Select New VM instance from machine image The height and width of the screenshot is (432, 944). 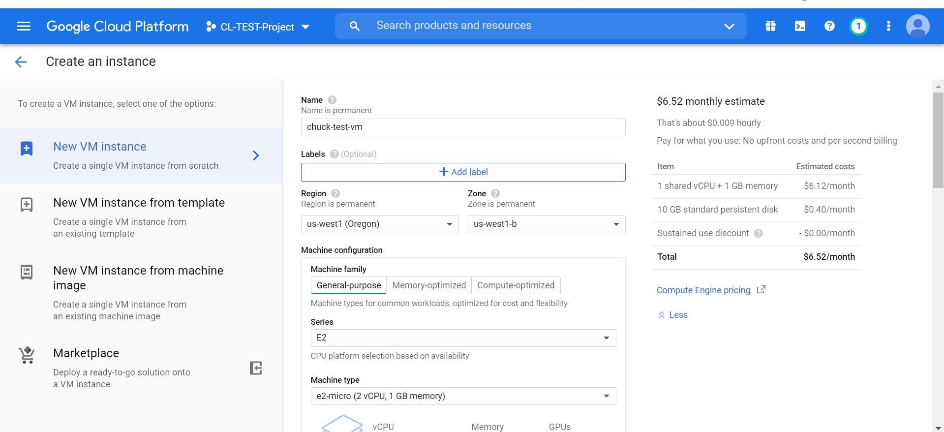(x=141, y=293)
